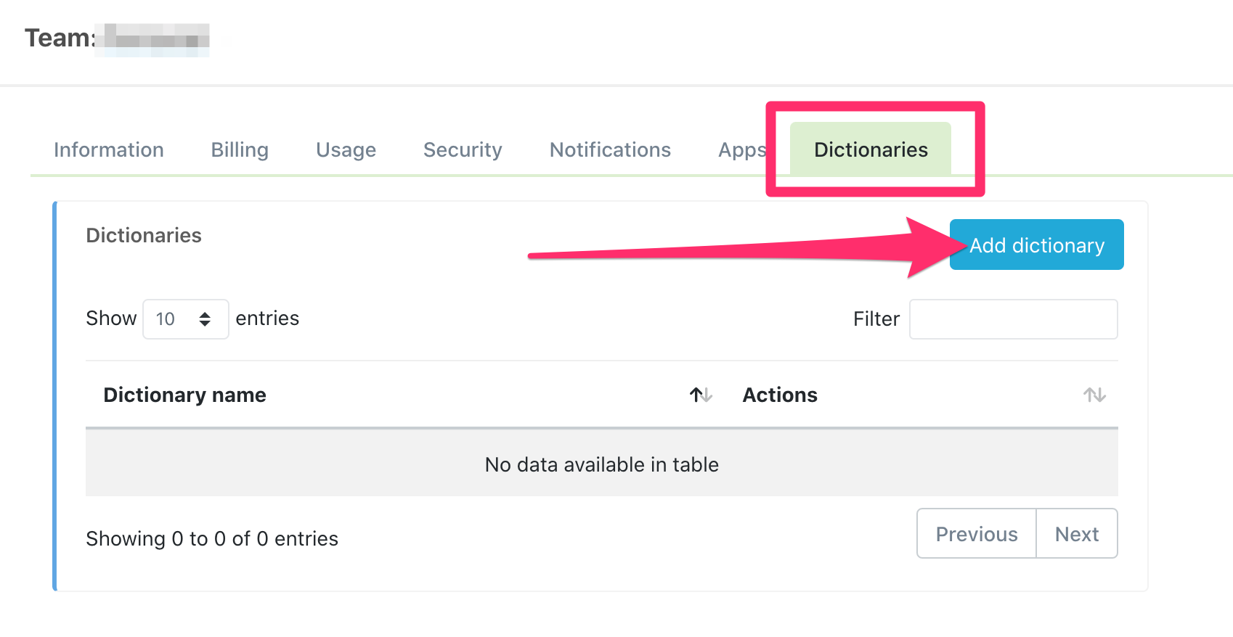Image resolution: width=1233 pixels, height=637 pixels.
Task: Go to Previous page
Action: [977, 534]
